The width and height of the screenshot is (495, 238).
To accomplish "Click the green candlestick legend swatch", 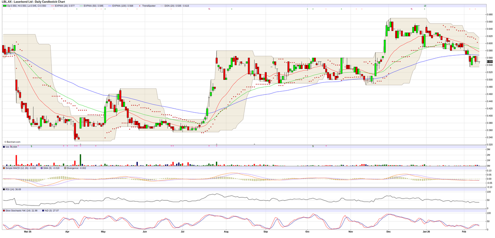I will coord(5,6).
